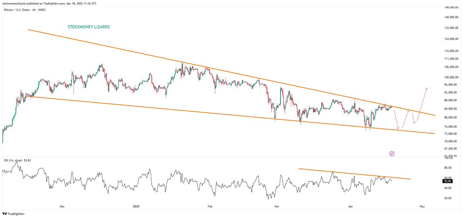The height and width of the screenshot is (218, 463).
Task: Click the RSI 40.00 scale label
Action: click(448, 188)
